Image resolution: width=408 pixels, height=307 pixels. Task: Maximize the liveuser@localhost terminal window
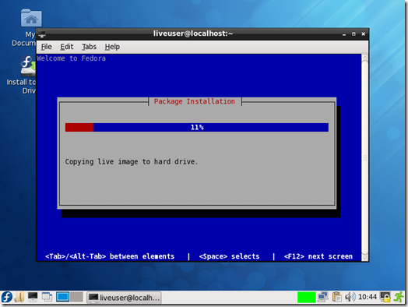(353, 34)
